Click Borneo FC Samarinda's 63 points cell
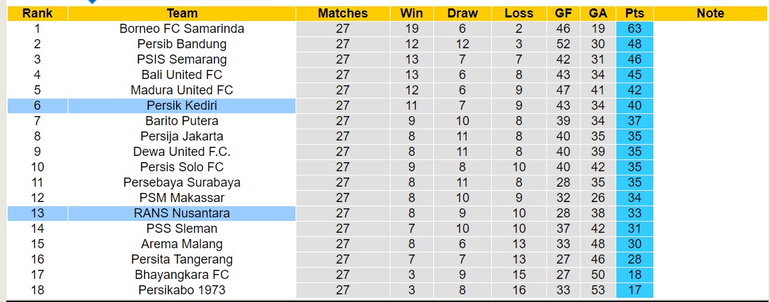Image resolution: width=770 pixels, height=302 pixels. [x=634, y=29]
